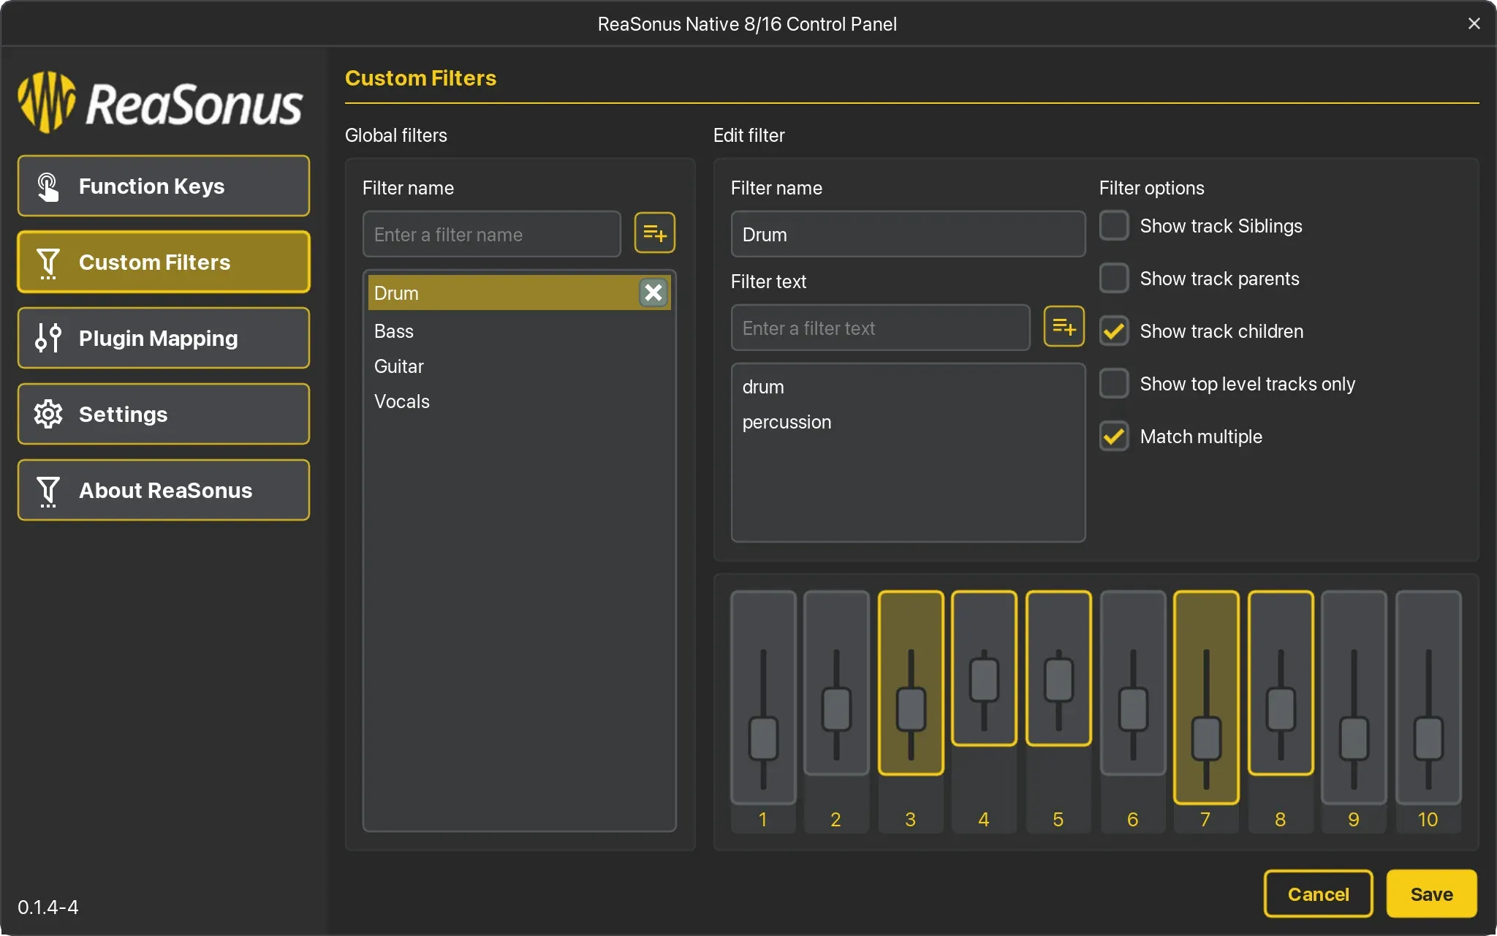Remove the Drum filter with X icon
This screenshot has height=936, width=1497.
pos(653,292)
